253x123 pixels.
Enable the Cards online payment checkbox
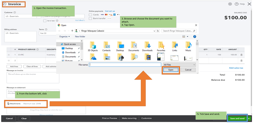90,15
